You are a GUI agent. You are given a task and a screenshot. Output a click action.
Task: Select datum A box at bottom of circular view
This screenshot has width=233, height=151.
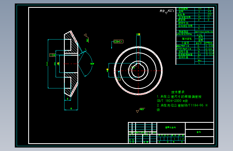pos(119,79)
